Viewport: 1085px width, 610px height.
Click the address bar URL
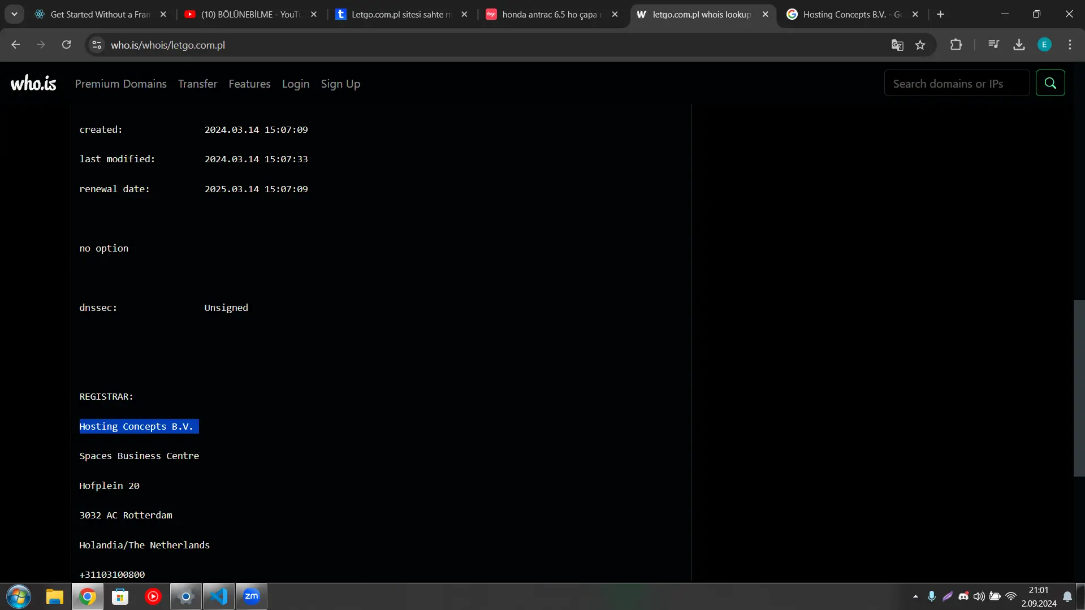point(168,45)
